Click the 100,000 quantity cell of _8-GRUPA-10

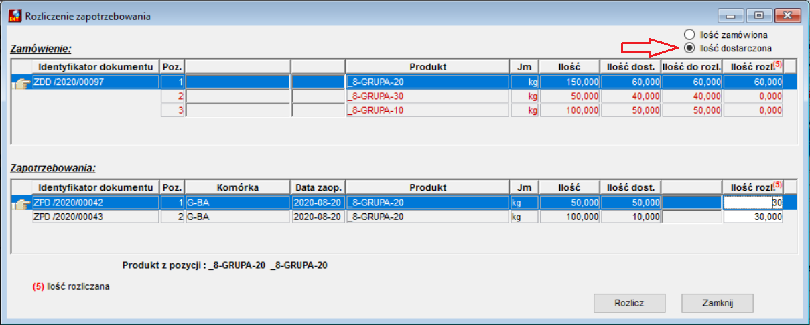coord(570,110)
